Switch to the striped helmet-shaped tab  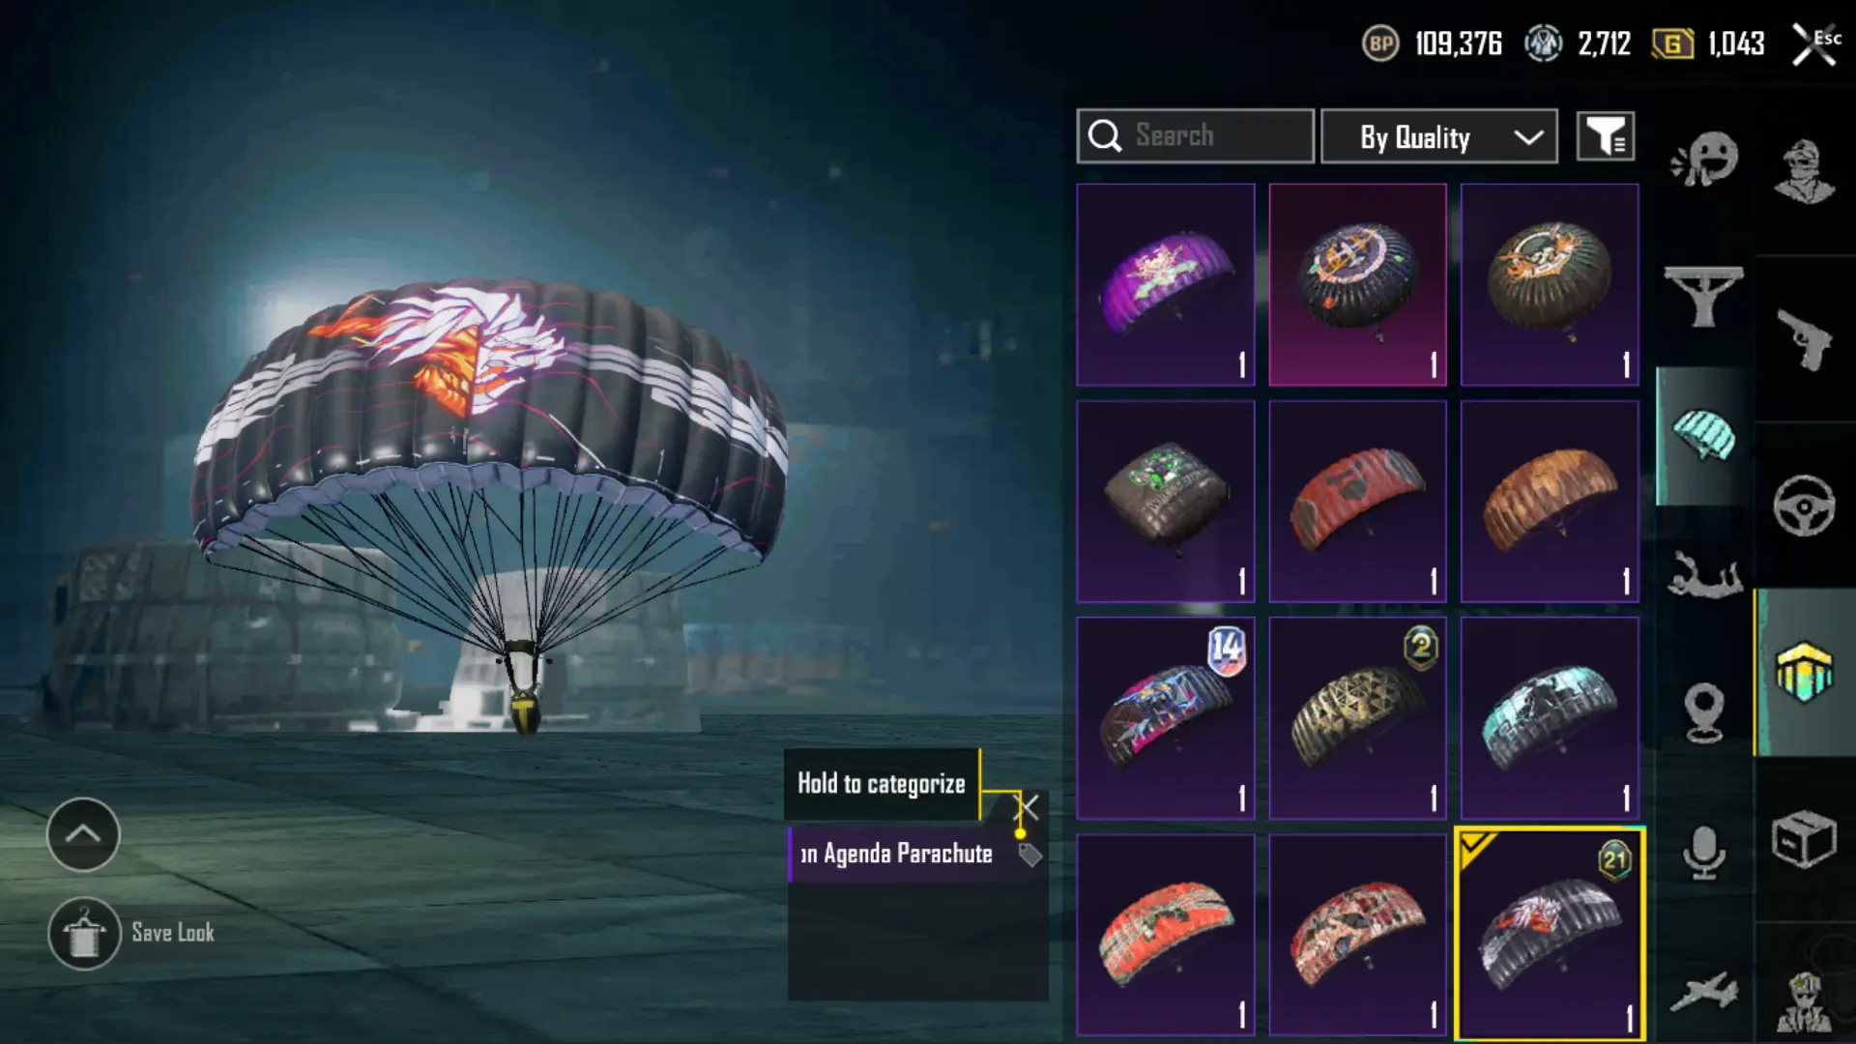1804,672
